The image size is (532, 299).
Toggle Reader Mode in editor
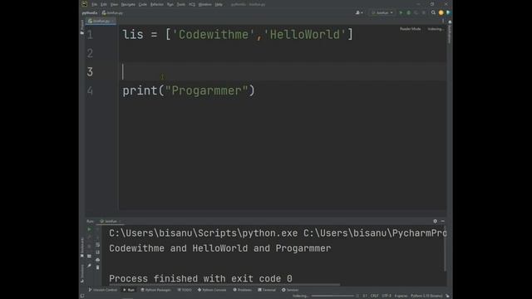tap(410, 29)
